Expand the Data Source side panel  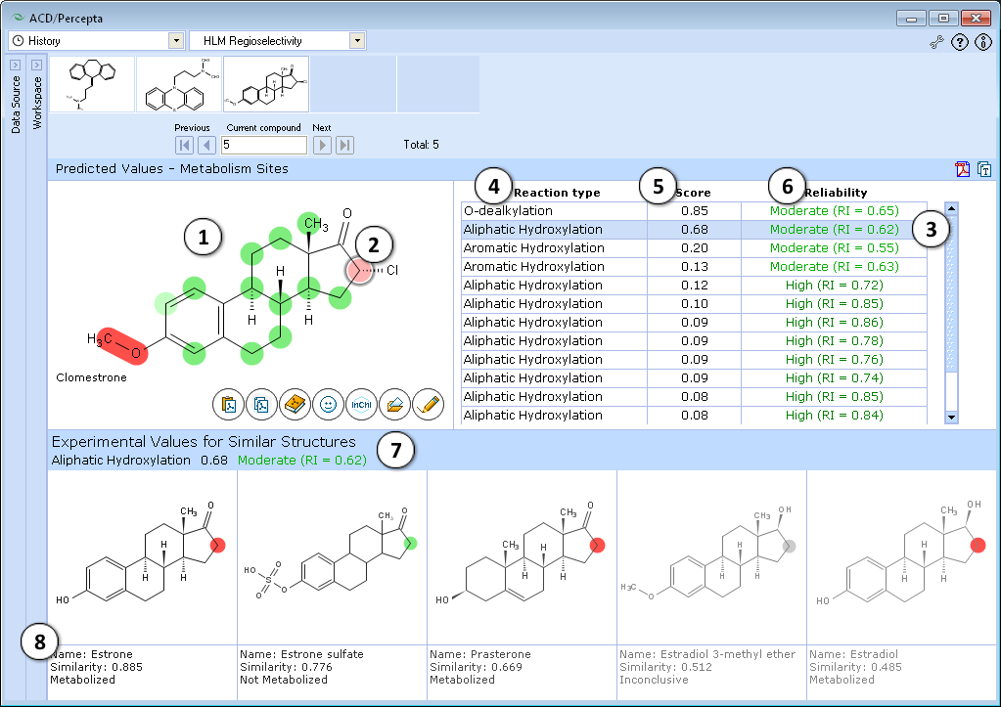point(16,66)
